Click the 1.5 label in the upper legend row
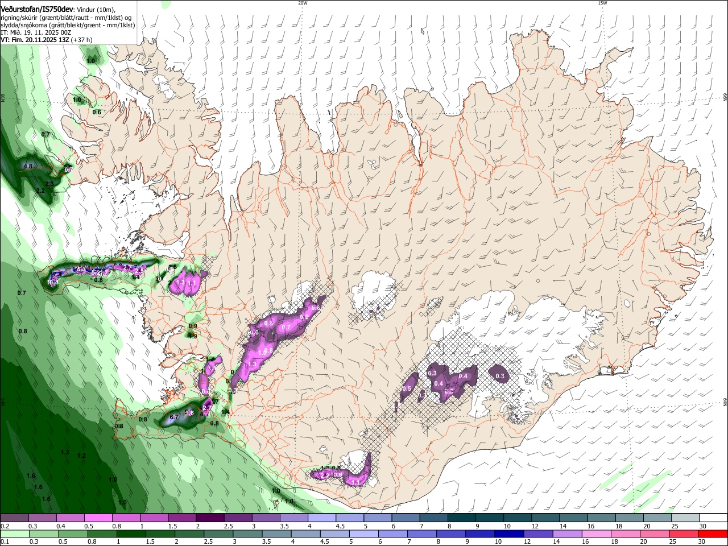 [172, 526]
